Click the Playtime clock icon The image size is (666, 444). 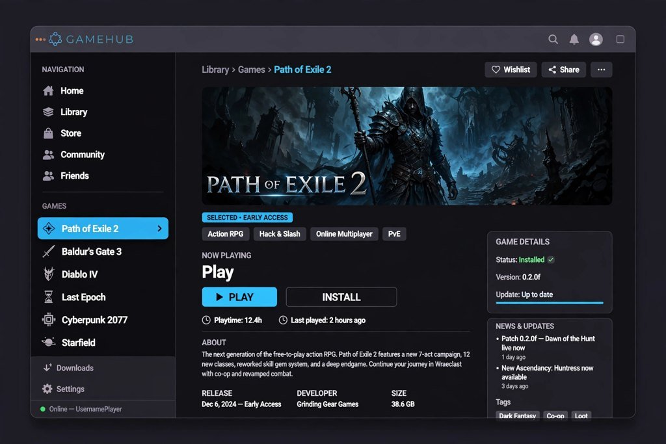click(206, 320)
